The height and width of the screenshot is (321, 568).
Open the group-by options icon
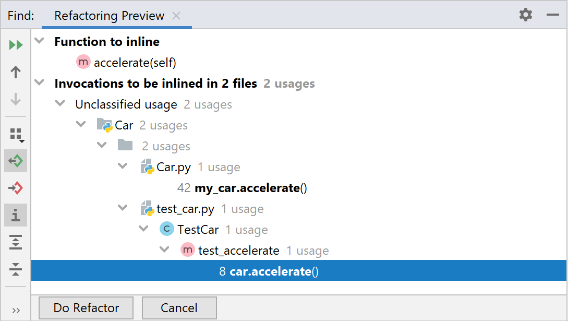[x=16, y=134]
